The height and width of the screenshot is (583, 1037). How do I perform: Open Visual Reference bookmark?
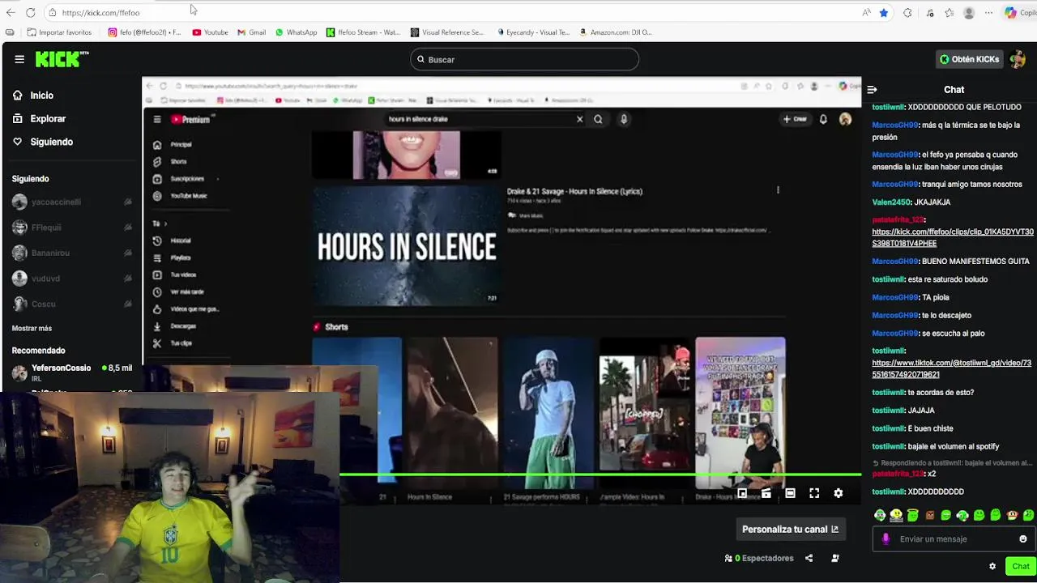pyautogui.click(x=447, y=32)
